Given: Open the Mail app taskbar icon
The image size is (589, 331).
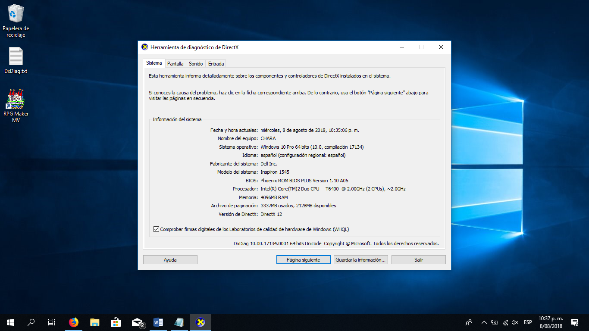Looking at the screenshot, I should click(x=138, y=322).
